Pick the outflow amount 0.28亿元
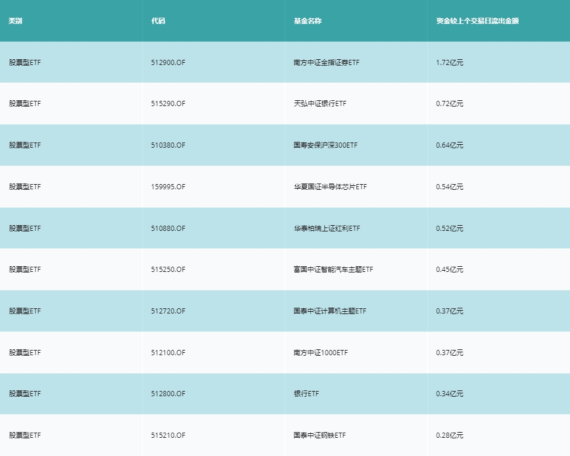The height and width of the screenshot is (456, 570). tap(450, 435)
